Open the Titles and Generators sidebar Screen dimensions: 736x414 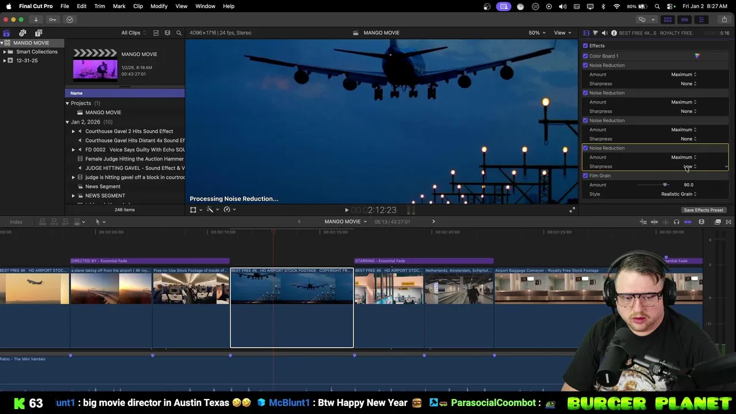(x=39, y=33)
